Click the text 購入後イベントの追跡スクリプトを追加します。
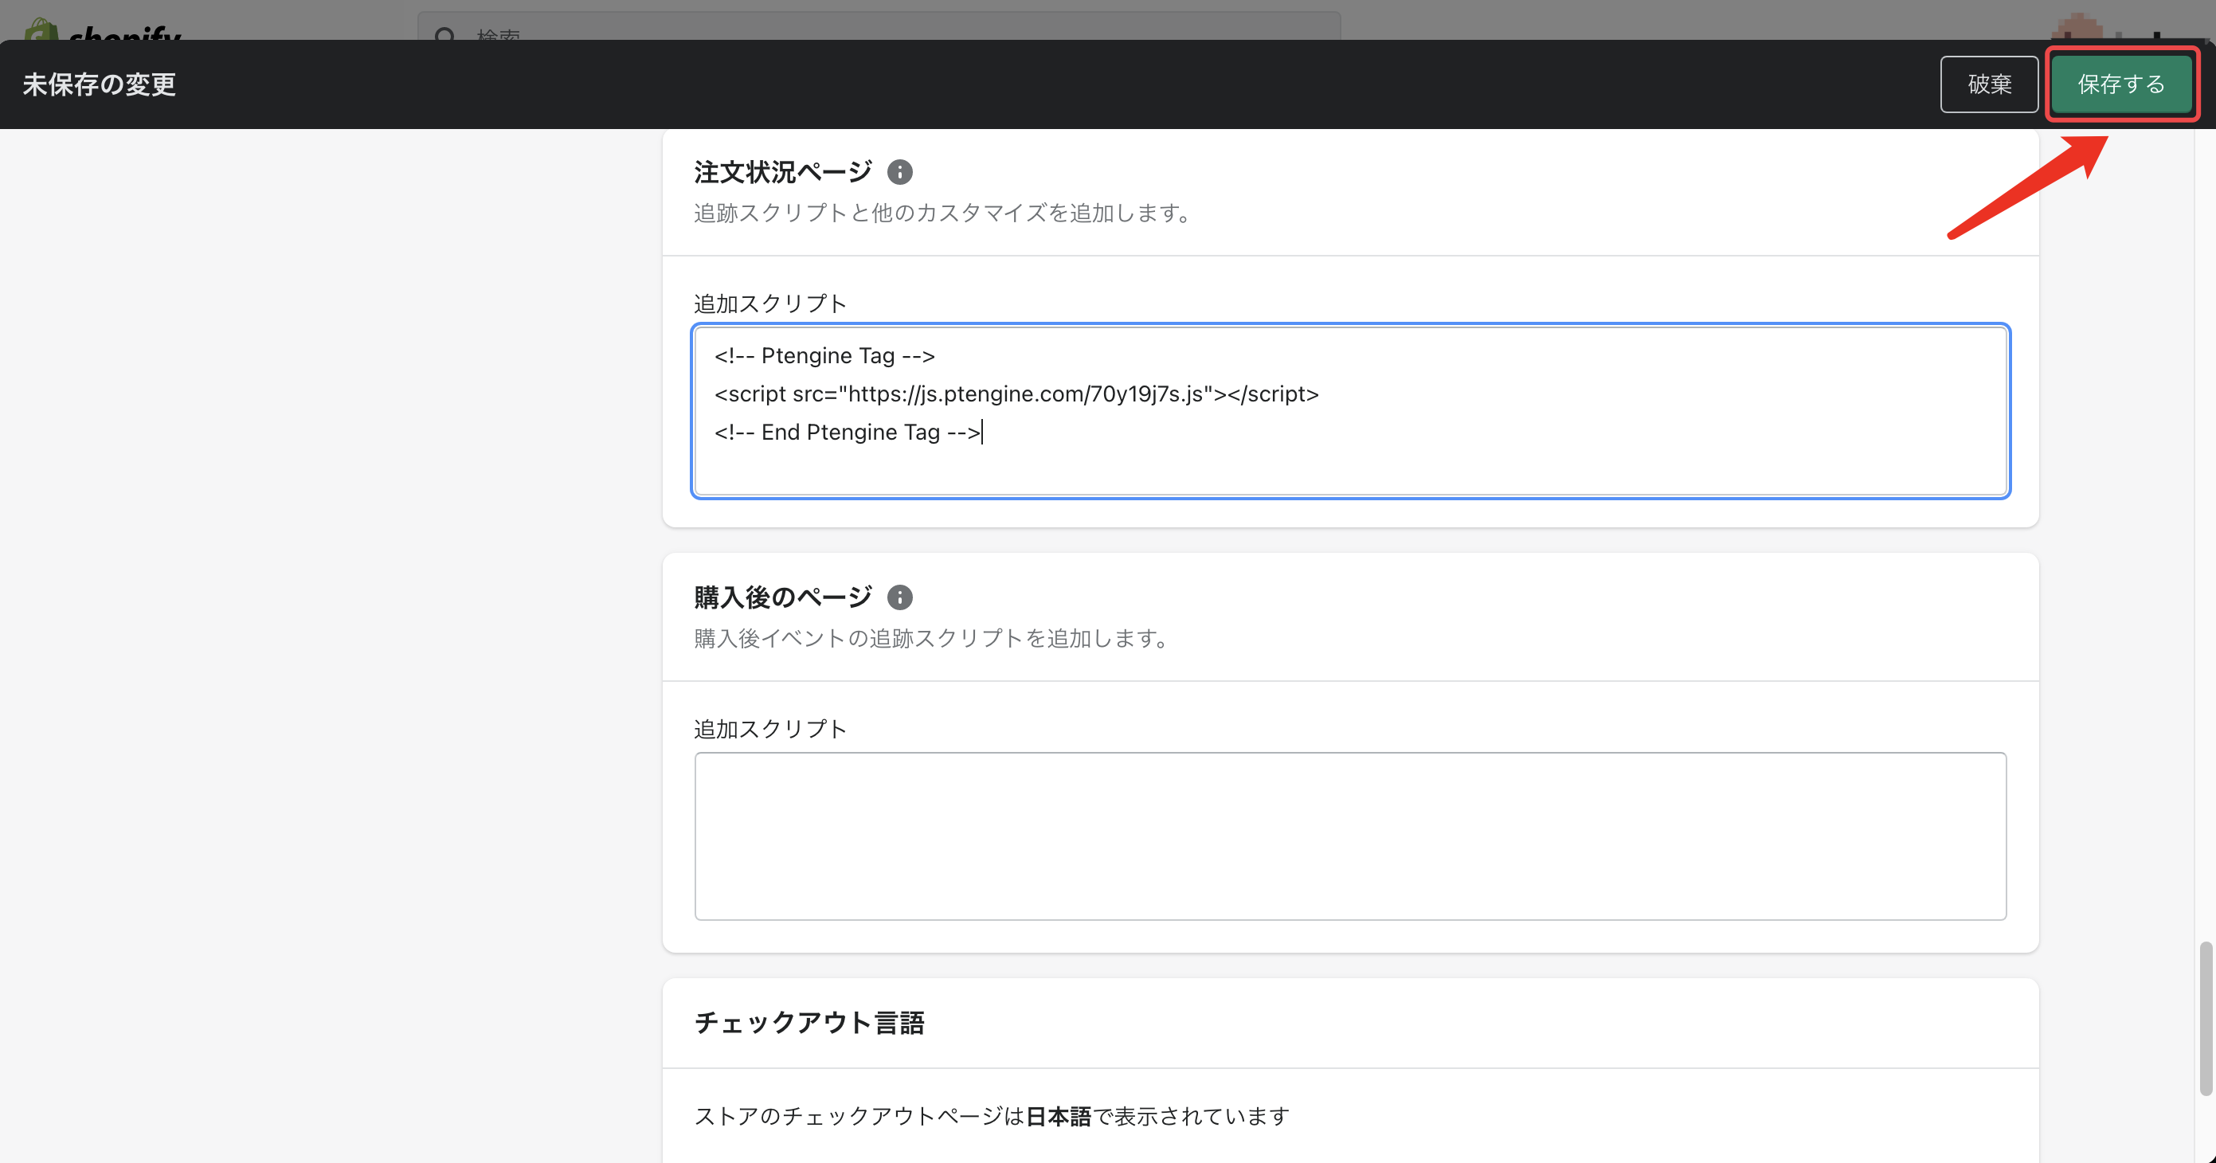2216x1163 pixels. 932,638
